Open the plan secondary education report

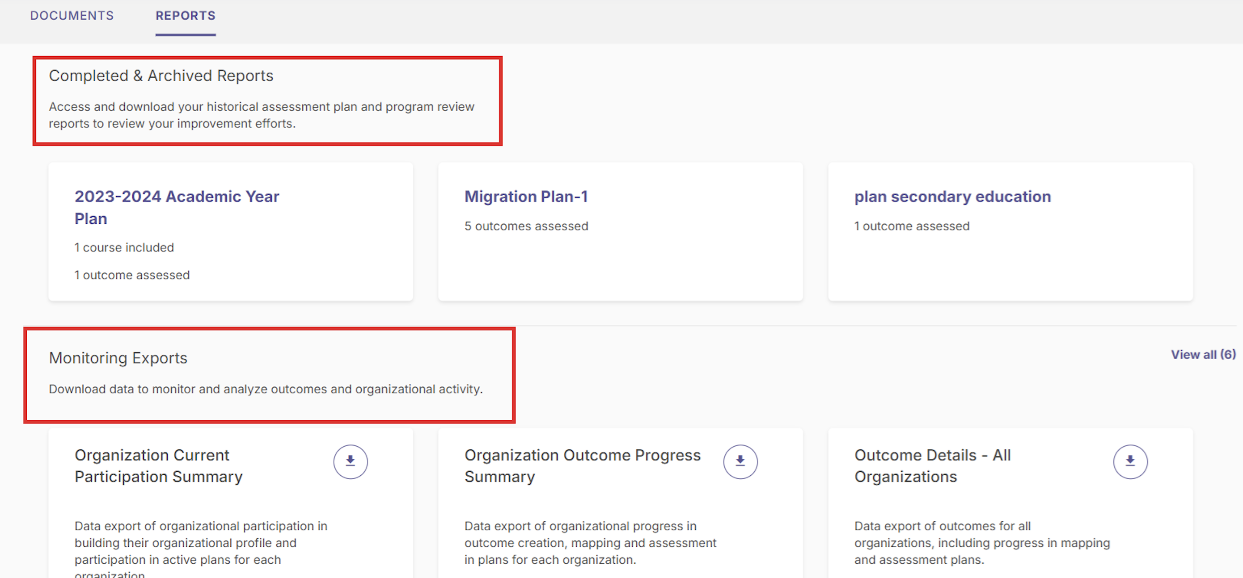tap(952, 196)
